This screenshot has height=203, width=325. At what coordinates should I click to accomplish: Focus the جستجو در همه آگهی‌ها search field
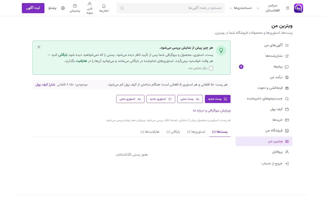(x=171, y=8)
